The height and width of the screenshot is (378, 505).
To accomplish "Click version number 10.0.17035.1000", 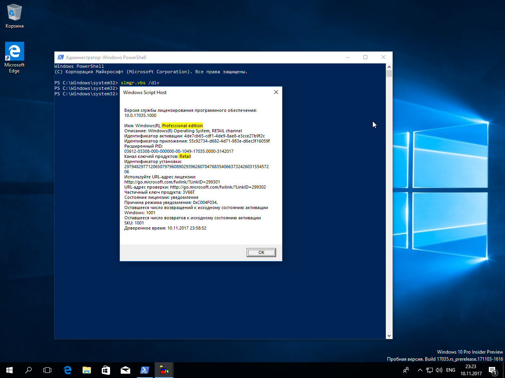I will coord(140,115).
